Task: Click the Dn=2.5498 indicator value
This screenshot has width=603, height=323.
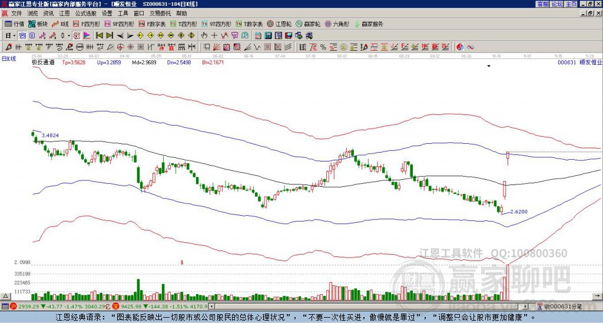Action: tap(179, 62)
